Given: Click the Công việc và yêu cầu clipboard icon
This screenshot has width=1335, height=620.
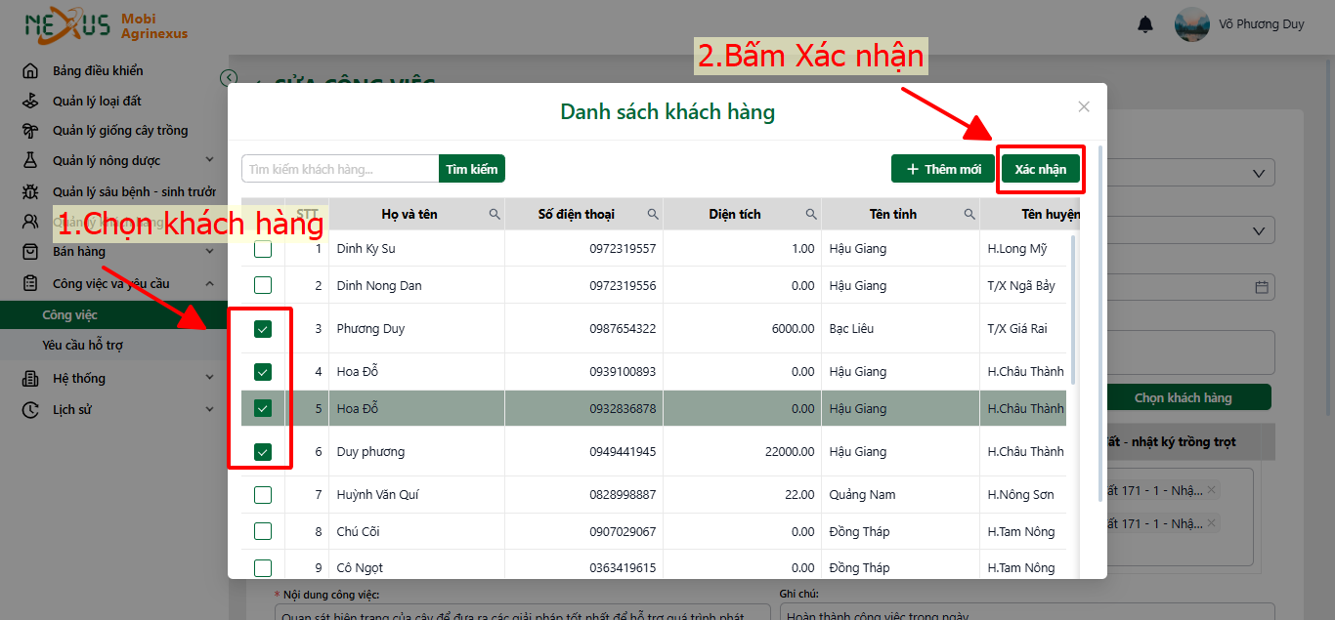Looking at the screenshot, I should pyautogui.click(x=31, y=284).
